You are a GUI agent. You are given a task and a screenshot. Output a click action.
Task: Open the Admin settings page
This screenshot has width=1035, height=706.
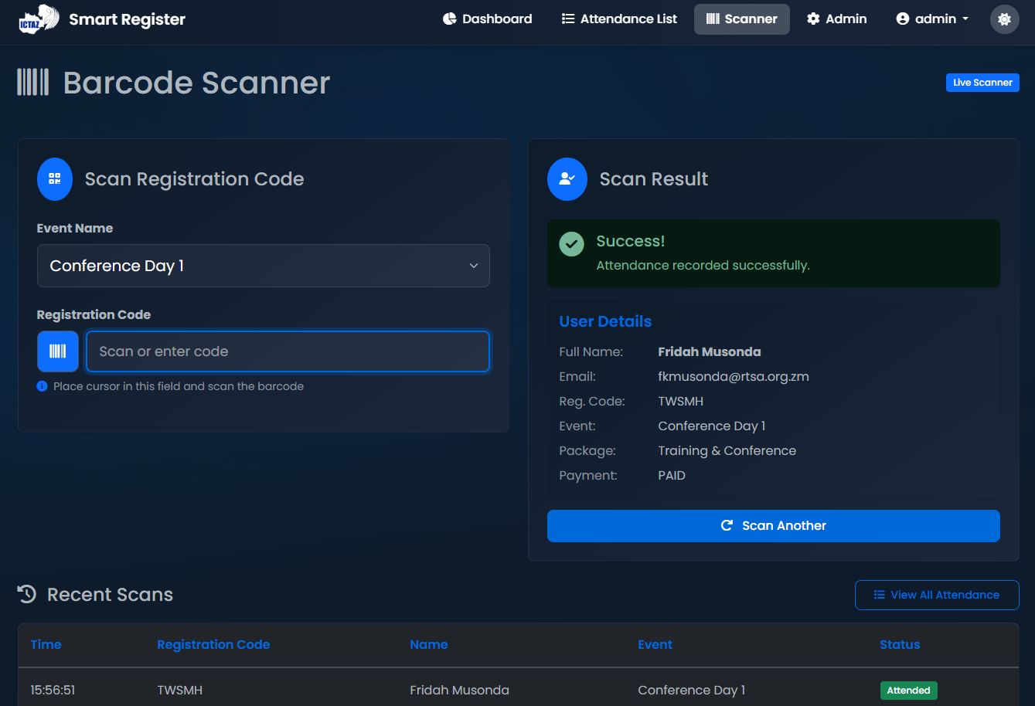(x=836, y=19)
